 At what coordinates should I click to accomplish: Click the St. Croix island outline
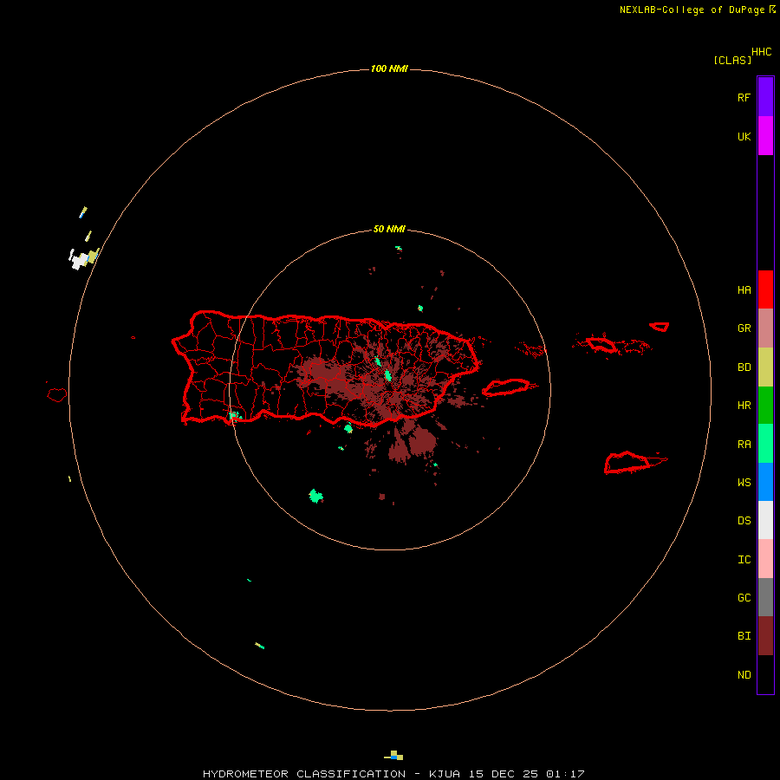[627, 463]
